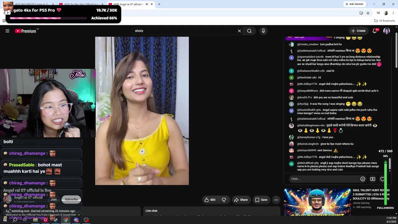The image size is (398, 224).
Task: Start voice search with the microphone
Action: tap(263, 31)
